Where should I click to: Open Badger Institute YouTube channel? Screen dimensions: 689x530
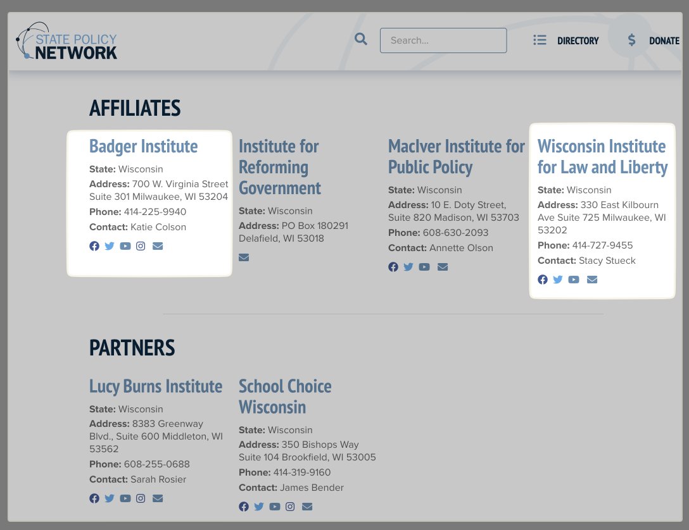[x=125, y=246]
